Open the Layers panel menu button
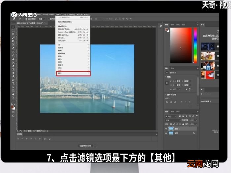Screen dimensions: 231x173 click(x=197, y=112)
